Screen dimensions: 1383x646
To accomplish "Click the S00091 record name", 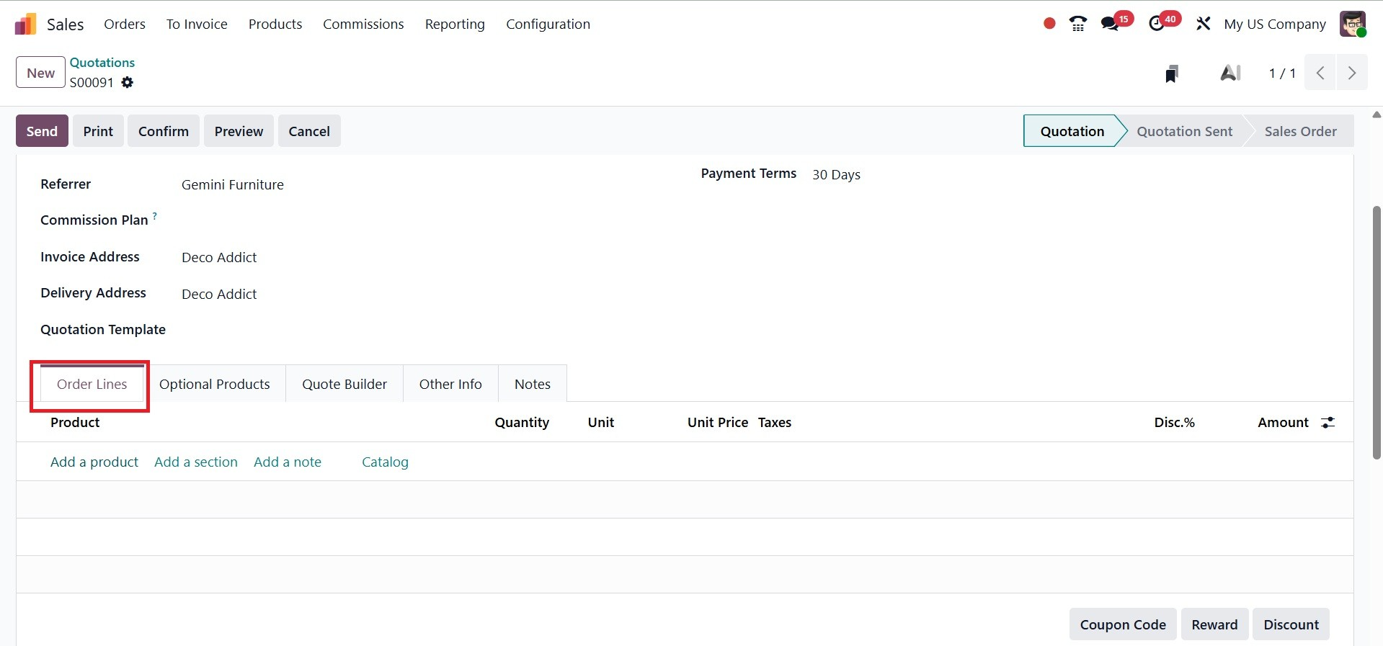I will 92,82.
